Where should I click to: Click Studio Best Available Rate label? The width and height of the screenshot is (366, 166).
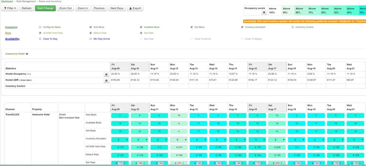pos(69,116)
